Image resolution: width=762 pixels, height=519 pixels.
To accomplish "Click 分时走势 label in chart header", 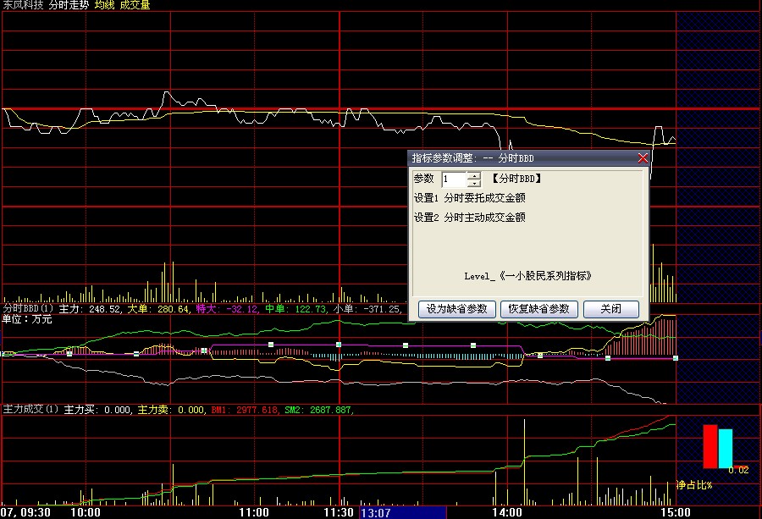I will pyautogui.click(x=69, y=5).
